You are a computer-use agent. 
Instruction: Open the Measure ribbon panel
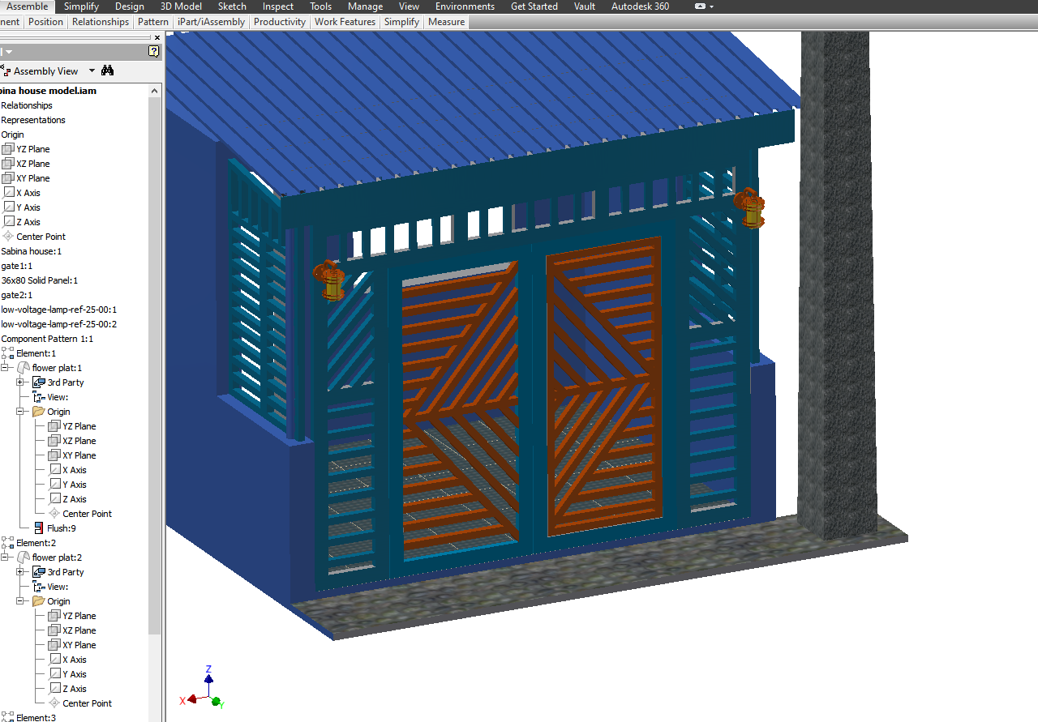(446, 22)
